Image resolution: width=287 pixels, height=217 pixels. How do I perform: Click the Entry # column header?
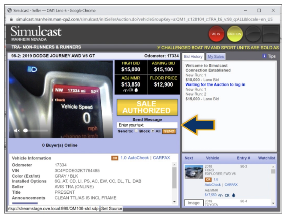pyautogui.click(x=243, y=158)
